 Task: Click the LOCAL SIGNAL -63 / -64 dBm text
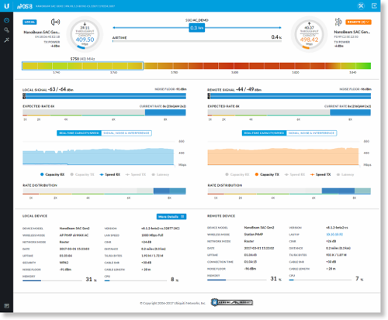coord(48,89)
